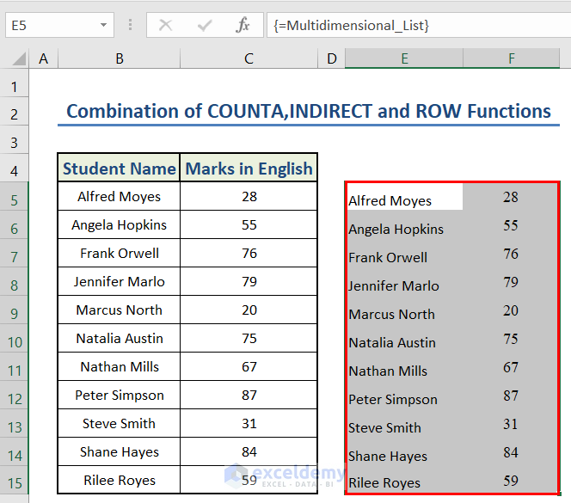Click the Student Name header cell

point(119,169)
